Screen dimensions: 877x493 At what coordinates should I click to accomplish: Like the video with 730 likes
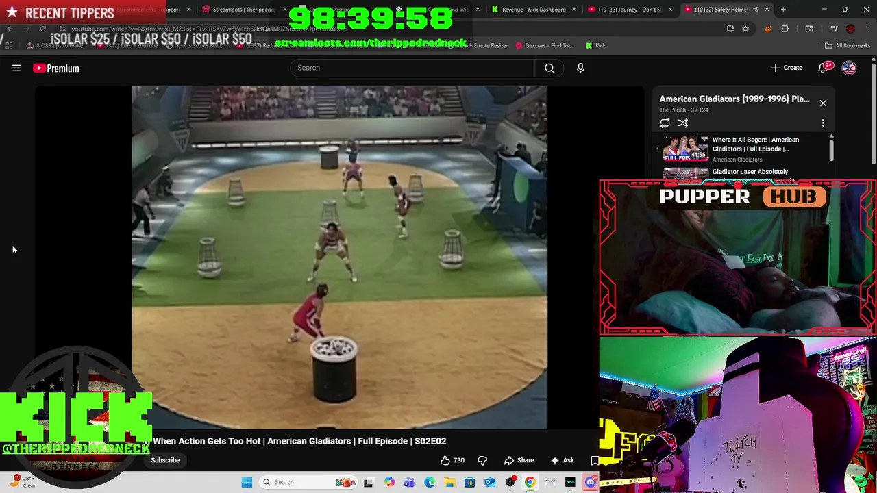pyautogui.click(x=452, y=460)
